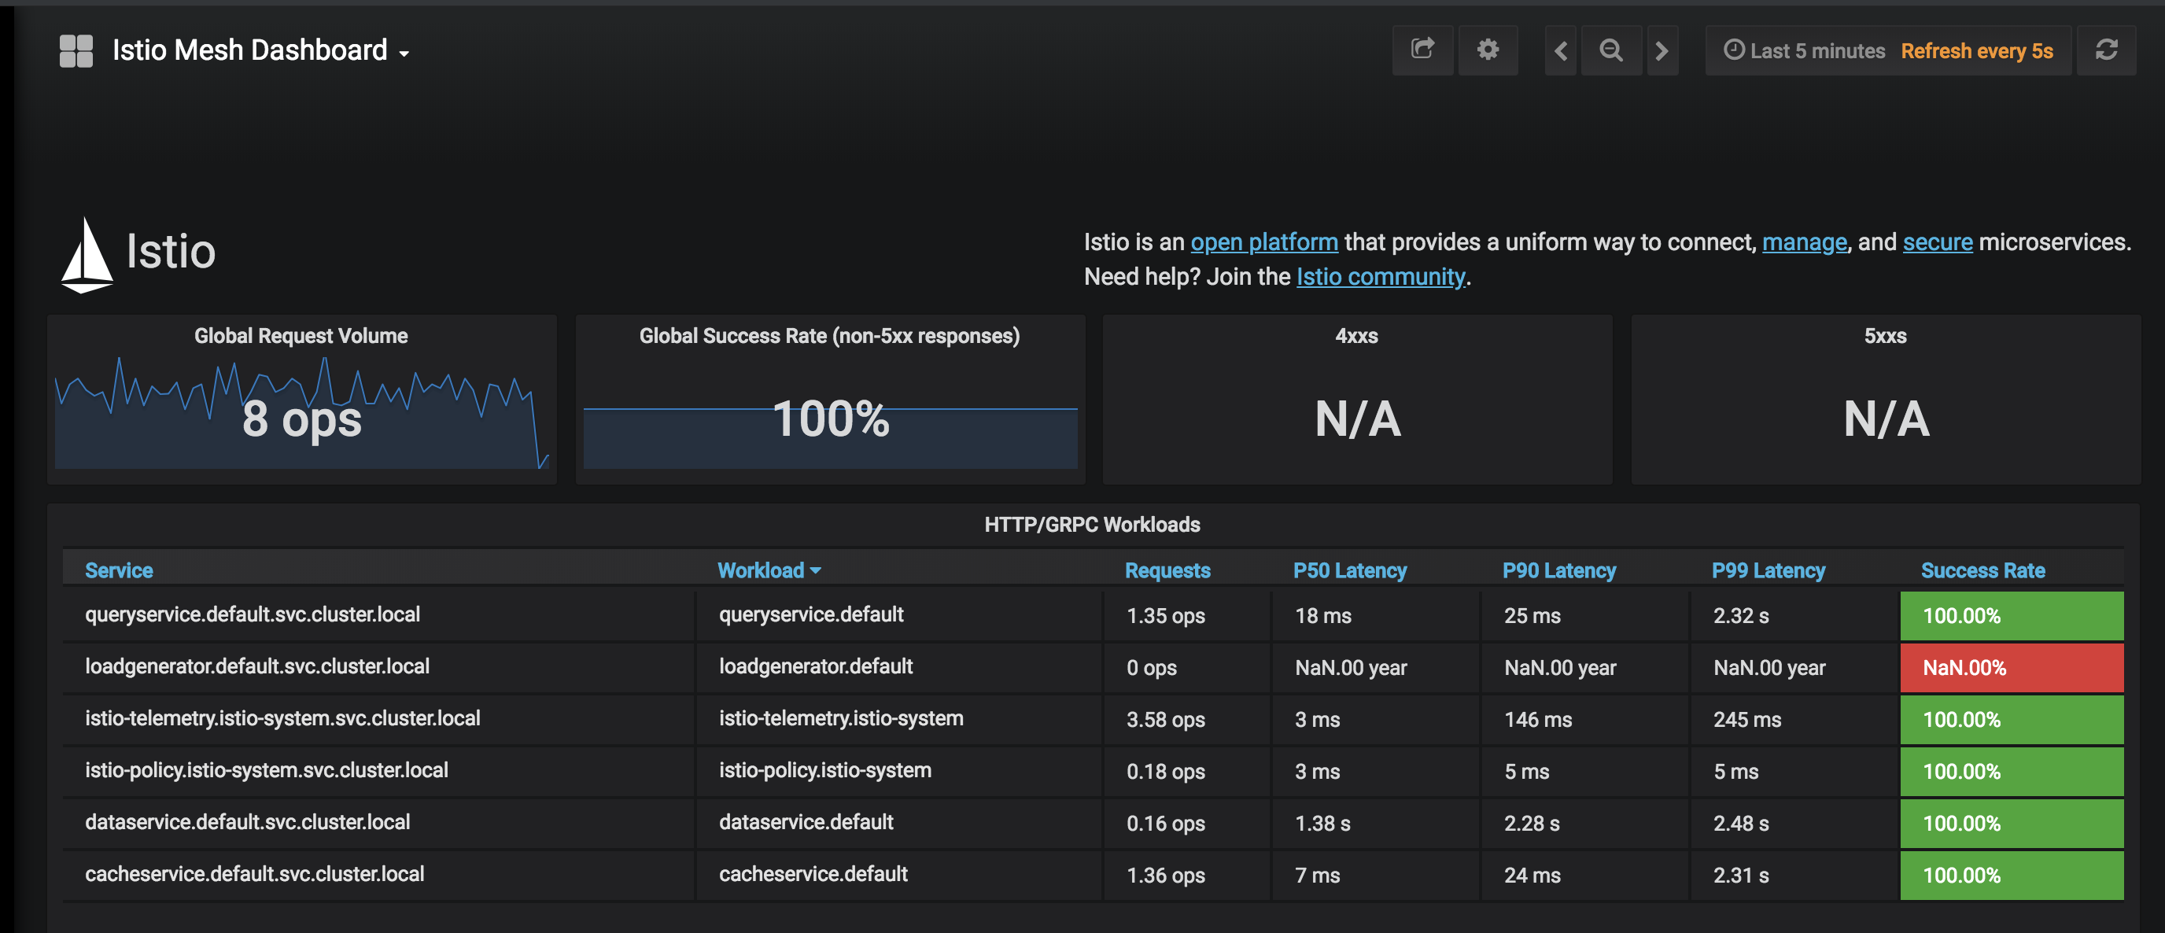Click the 0 ops loadgenerator requests value
This screenshot has width=2165, height=933.
tap(1152, 668)
